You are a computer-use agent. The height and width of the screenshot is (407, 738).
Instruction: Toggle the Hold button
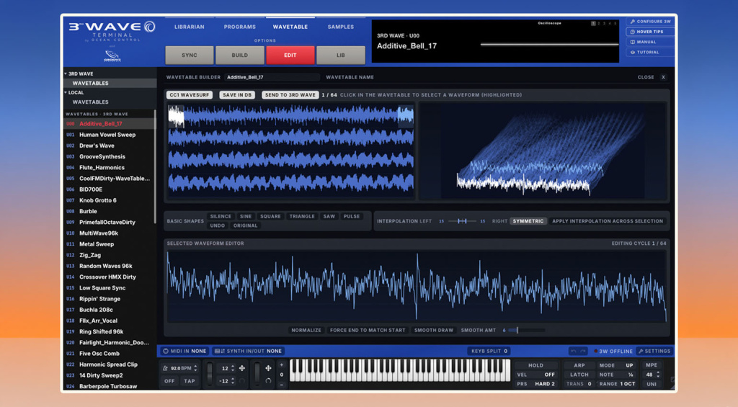point(535,366)
